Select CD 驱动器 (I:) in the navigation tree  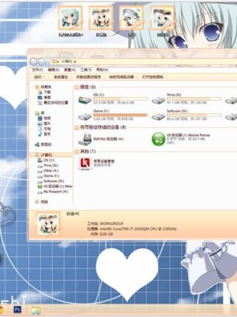click(x=55, y=186)
